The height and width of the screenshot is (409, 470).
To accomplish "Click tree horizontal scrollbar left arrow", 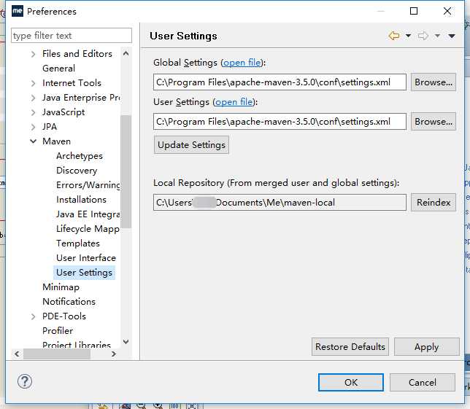I will tap(17, 354).
